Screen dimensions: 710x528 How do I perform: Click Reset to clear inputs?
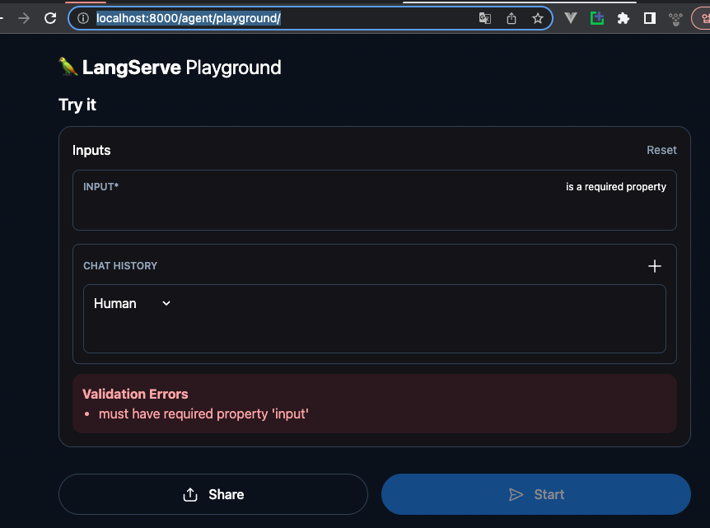[x=661, y=150]
